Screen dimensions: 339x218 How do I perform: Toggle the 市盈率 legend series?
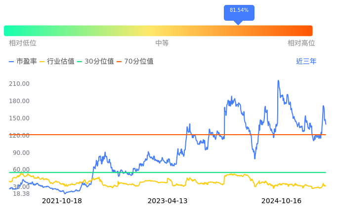(x=23, y=62)
